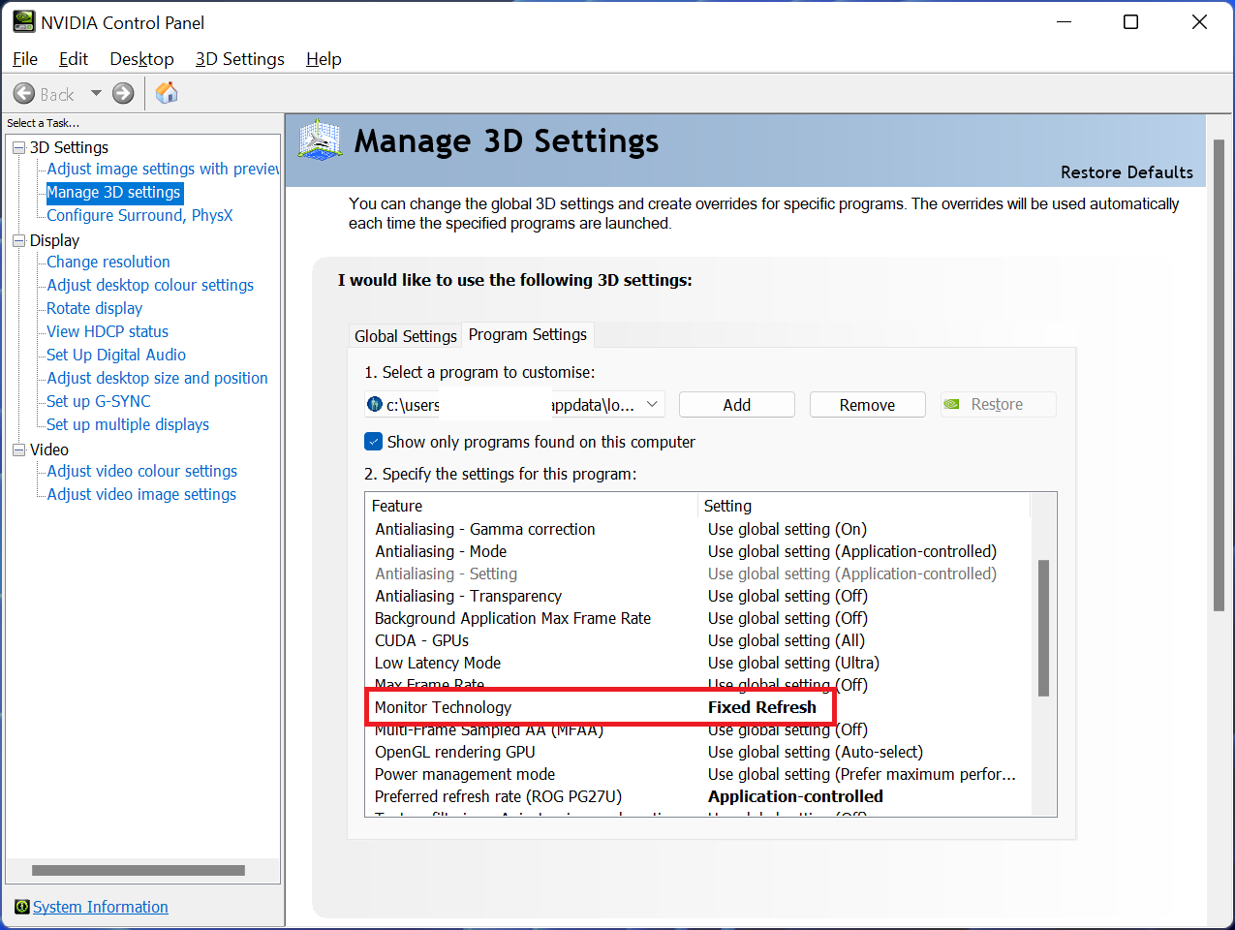Click the main page vertical scrollbar
This screenshot has width=1235, height=930.
tap(1219, 375)
